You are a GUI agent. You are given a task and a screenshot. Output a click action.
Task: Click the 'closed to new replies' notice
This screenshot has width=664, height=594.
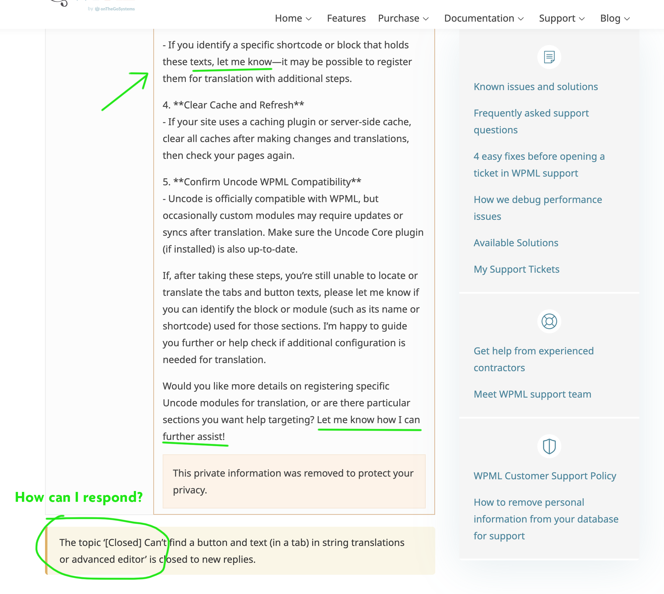[x=240, y=551]
